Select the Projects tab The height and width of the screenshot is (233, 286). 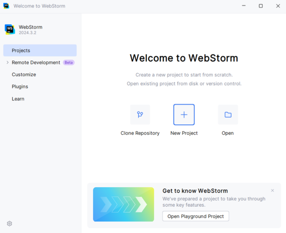[40, 50]
